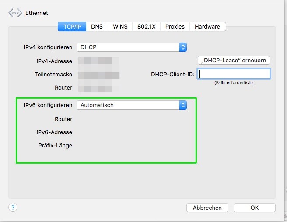287x222 pixels.
Task: Open the IPv4 konfigurieren DHCP dropdown
Action: coord(132,47)
